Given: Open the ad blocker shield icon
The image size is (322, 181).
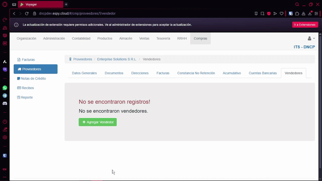Looking at the screenshot, I should [x=268, y=14].
